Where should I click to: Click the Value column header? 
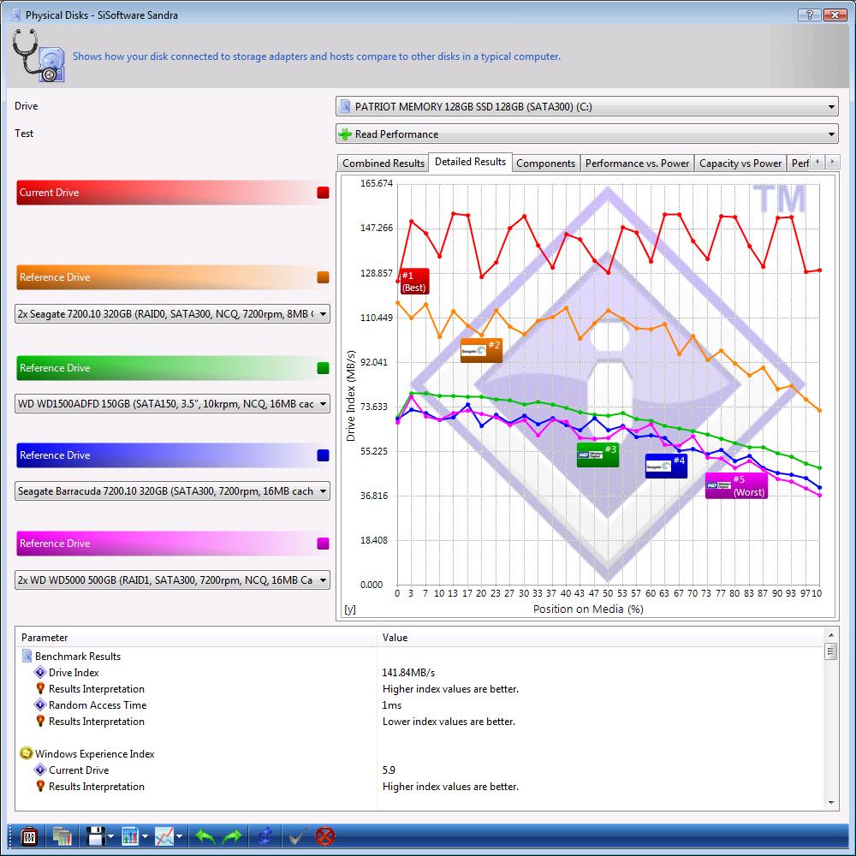coord(601,637)
